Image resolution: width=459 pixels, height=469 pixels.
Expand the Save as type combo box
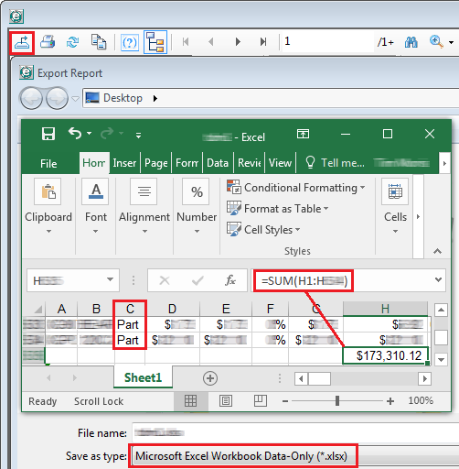tap(294, 456)
